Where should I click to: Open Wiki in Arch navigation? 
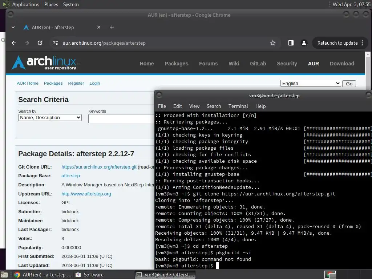(234, 64)
